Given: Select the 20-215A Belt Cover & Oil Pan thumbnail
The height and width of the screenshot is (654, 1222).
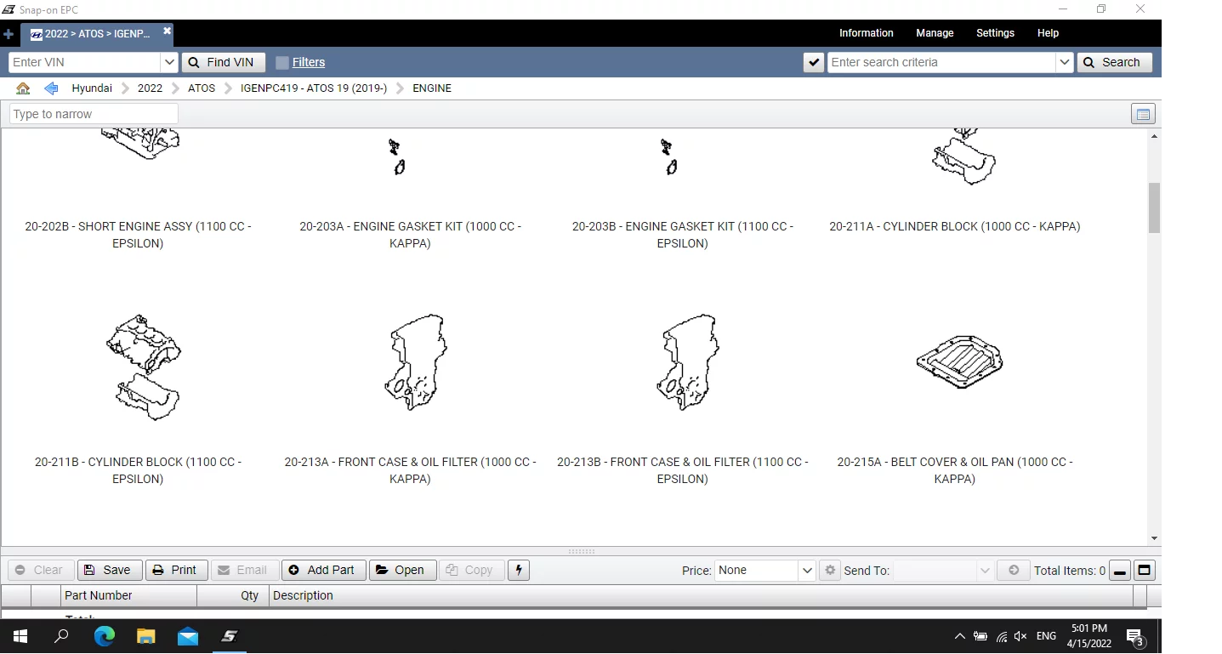Looking at the screenshot, I should pos(958,363).
